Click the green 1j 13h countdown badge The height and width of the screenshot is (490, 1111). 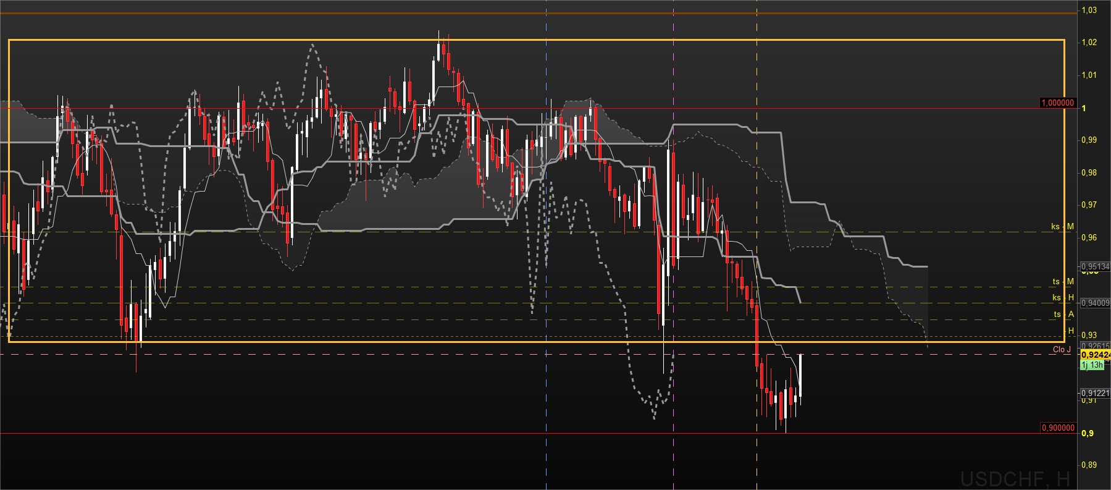1092,365
